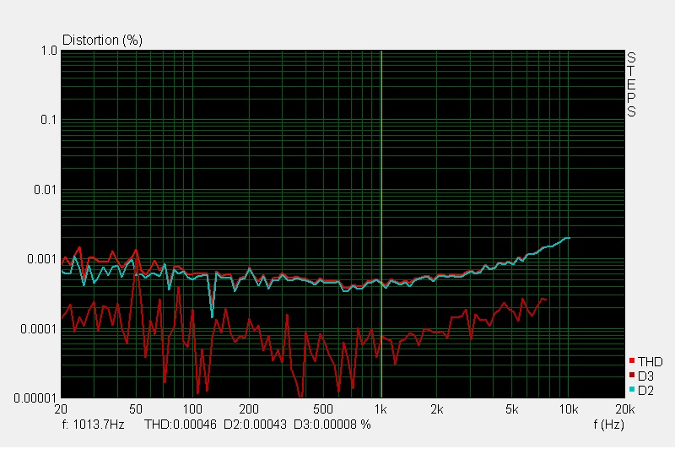Screen dimensions: 675x449
Task: Click the vertical STEPS label
Action: (631, 84)
